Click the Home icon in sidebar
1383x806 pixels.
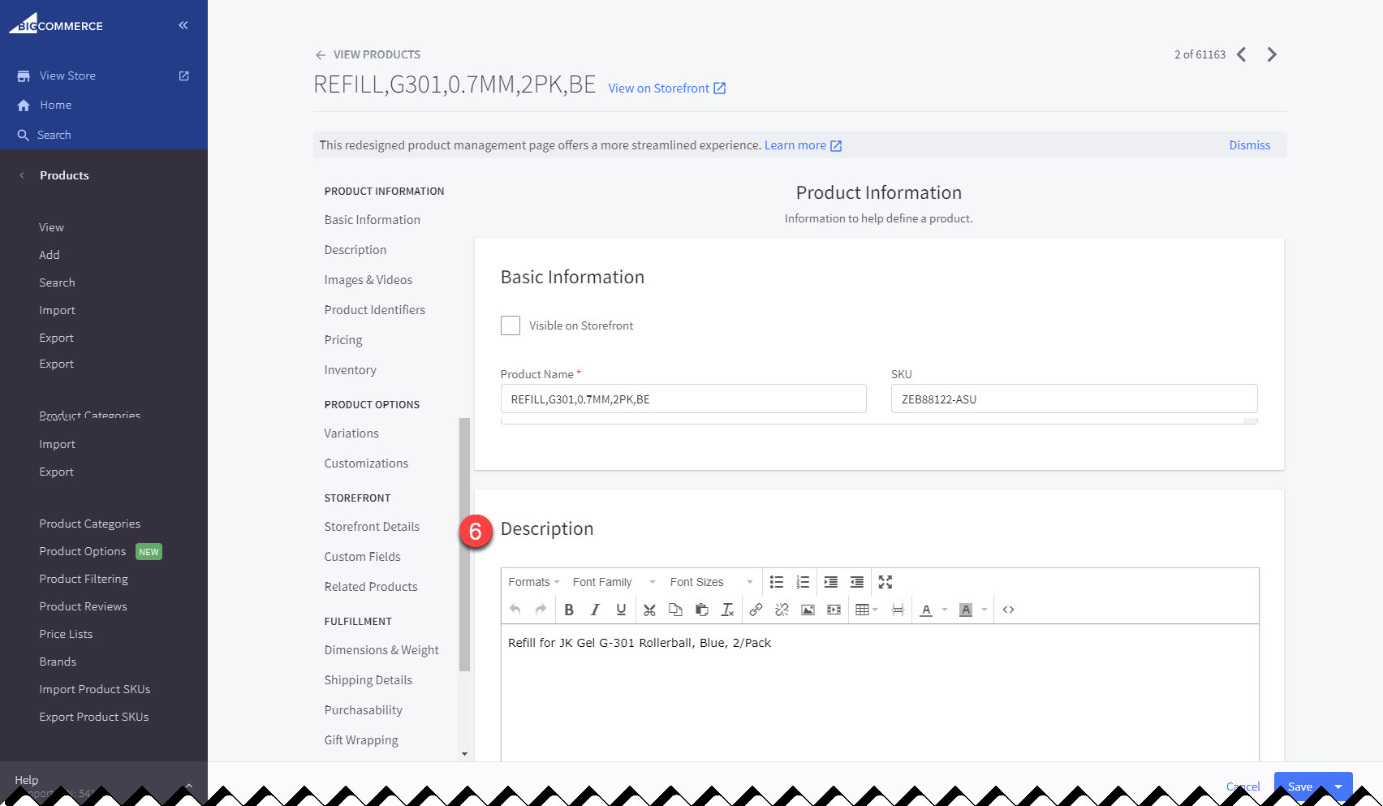pyautogui.click(x=24, y=106)
